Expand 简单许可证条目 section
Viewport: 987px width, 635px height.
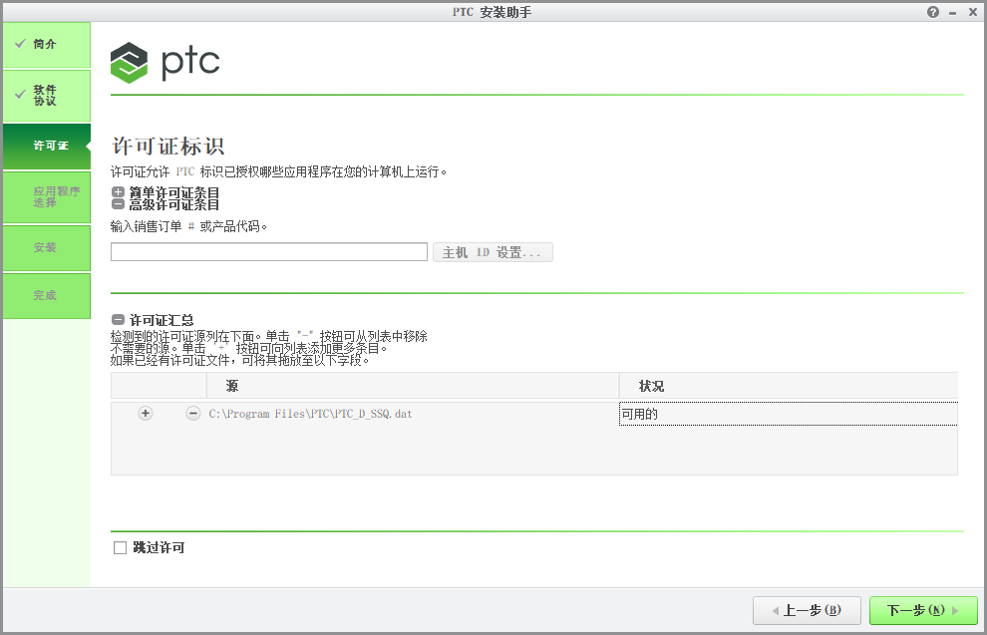tap(118, 192)
